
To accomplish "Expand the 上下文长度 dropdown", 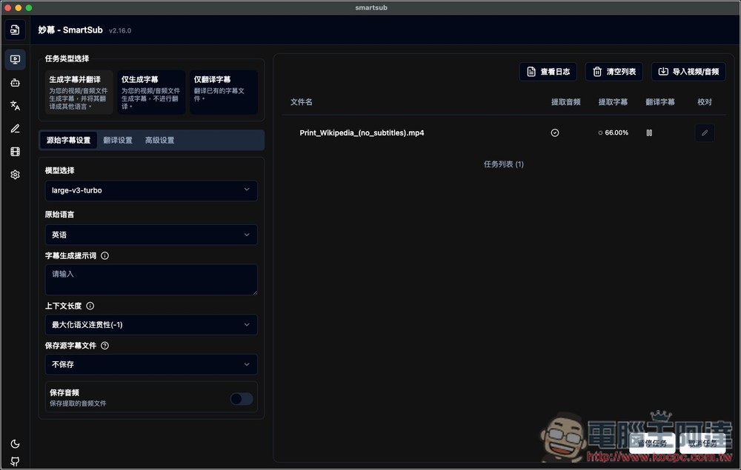I will coord(151,325).
